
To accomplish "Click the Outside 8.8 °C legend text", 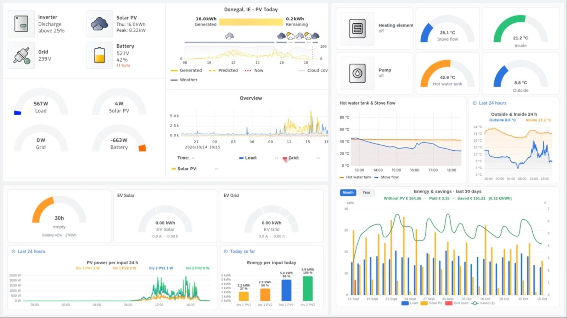I will 503,120.
